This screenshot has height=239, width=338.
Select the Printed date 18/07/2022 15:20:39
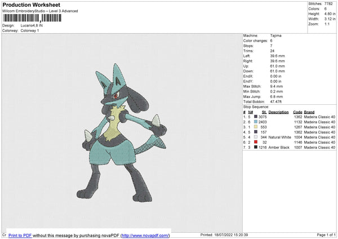(231, 234)
